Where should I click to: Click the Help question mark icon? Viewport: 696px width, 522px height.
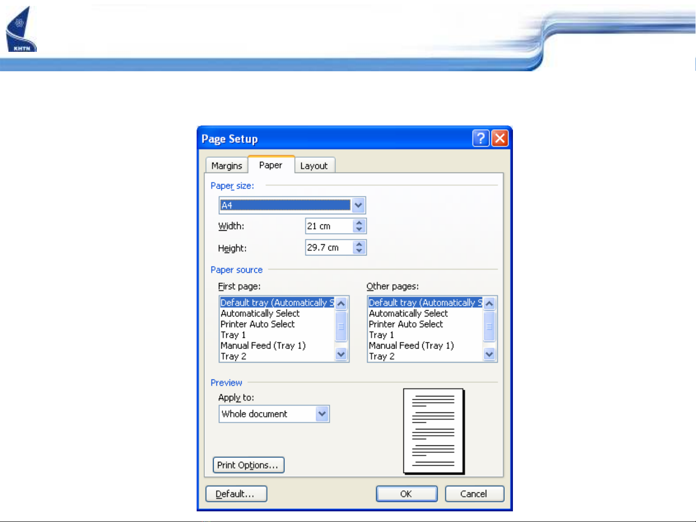click(480, 139)
